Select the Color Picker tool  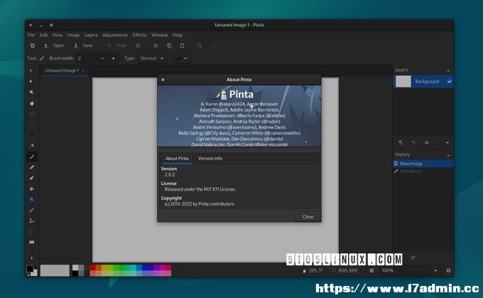click(x=31, y=210)
